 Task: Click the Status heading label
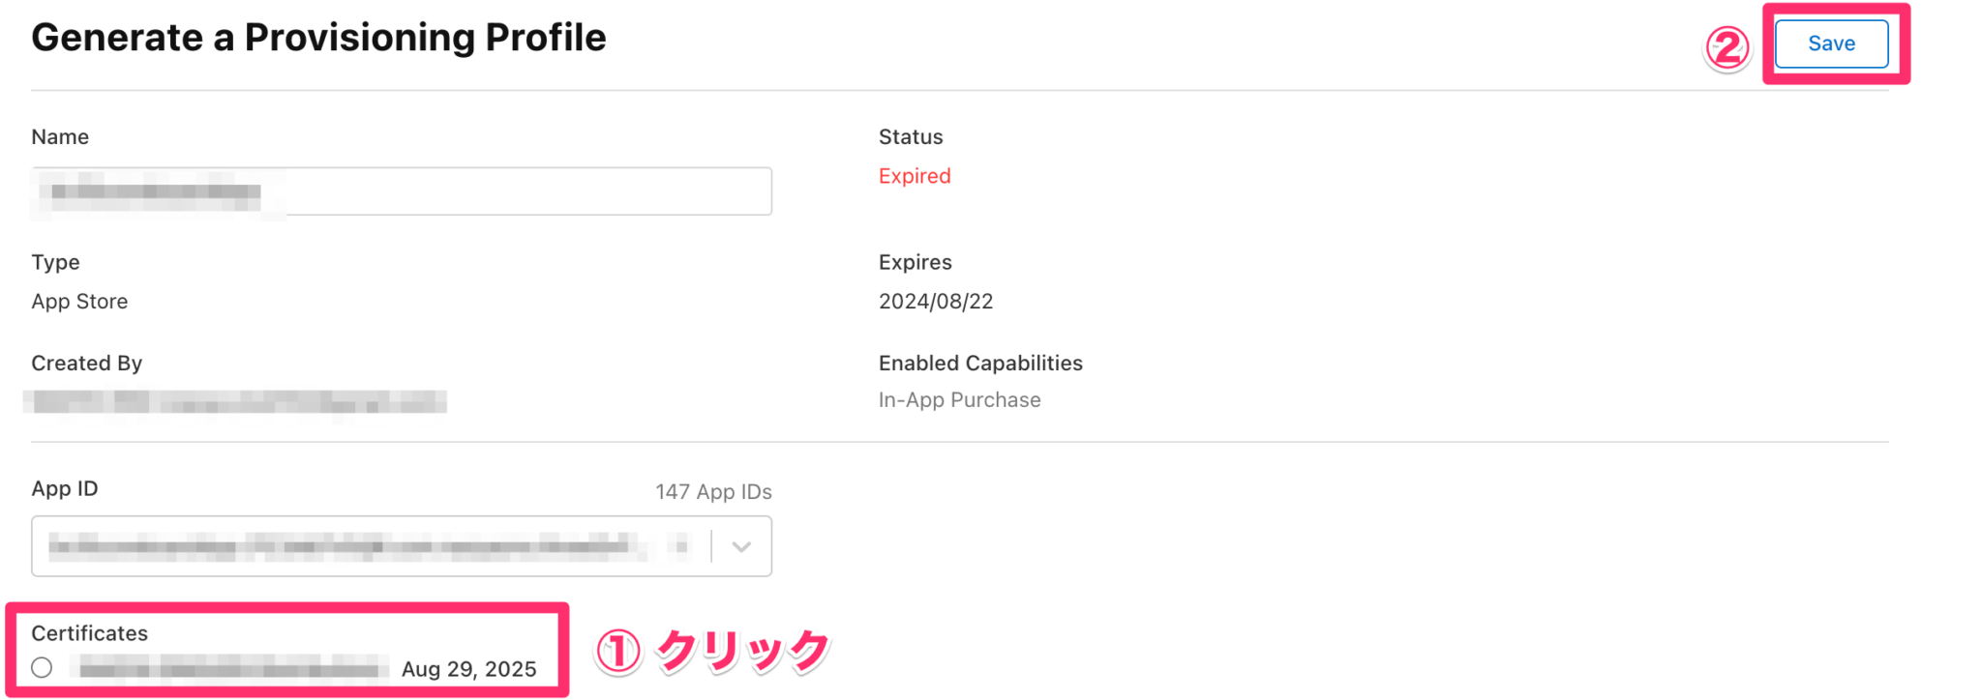pyautogui.click(x=910, y=136)
